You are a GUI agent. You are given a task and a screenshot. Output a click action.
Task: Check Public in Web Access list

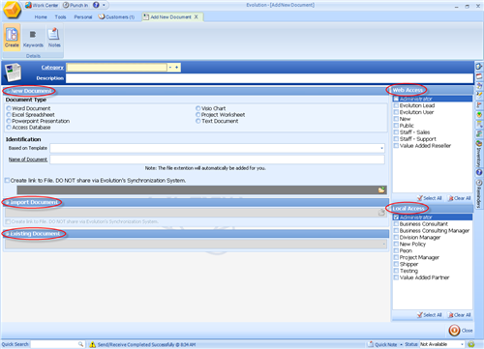[396, 126]
